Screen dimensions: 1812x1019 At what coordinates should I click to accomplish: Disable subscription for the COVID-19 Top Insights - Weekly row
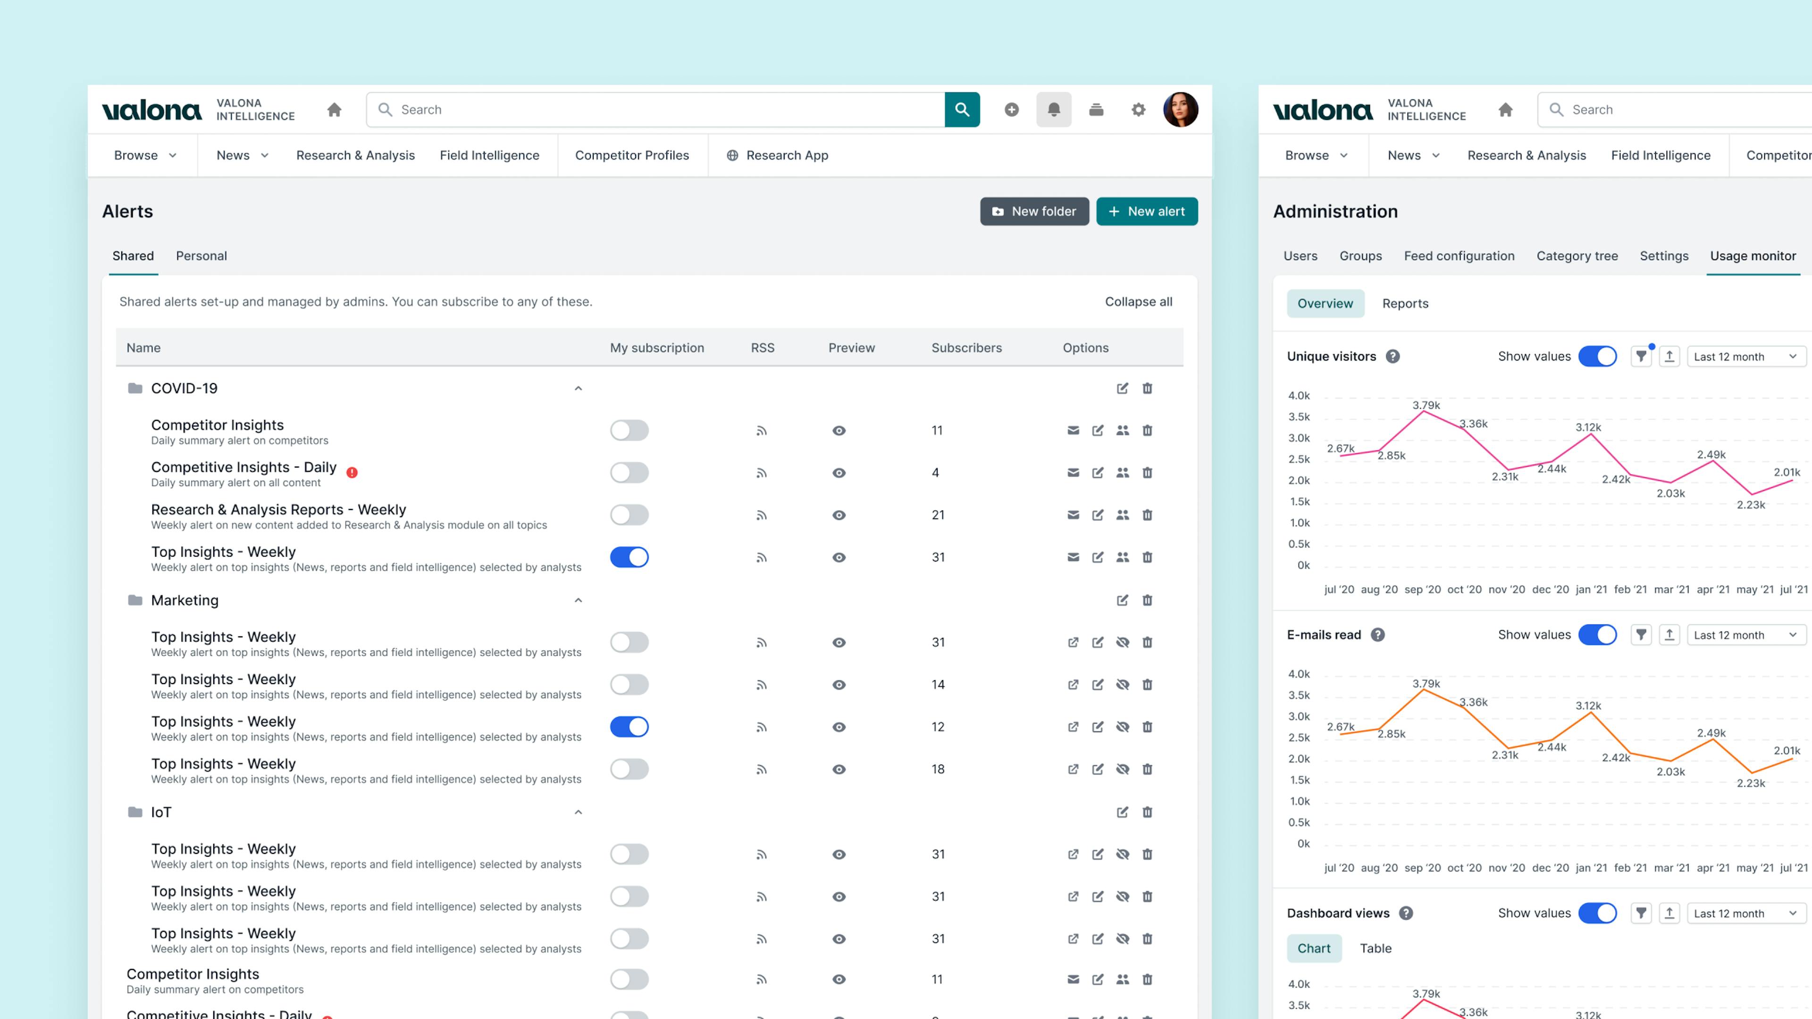coord(629,557)
